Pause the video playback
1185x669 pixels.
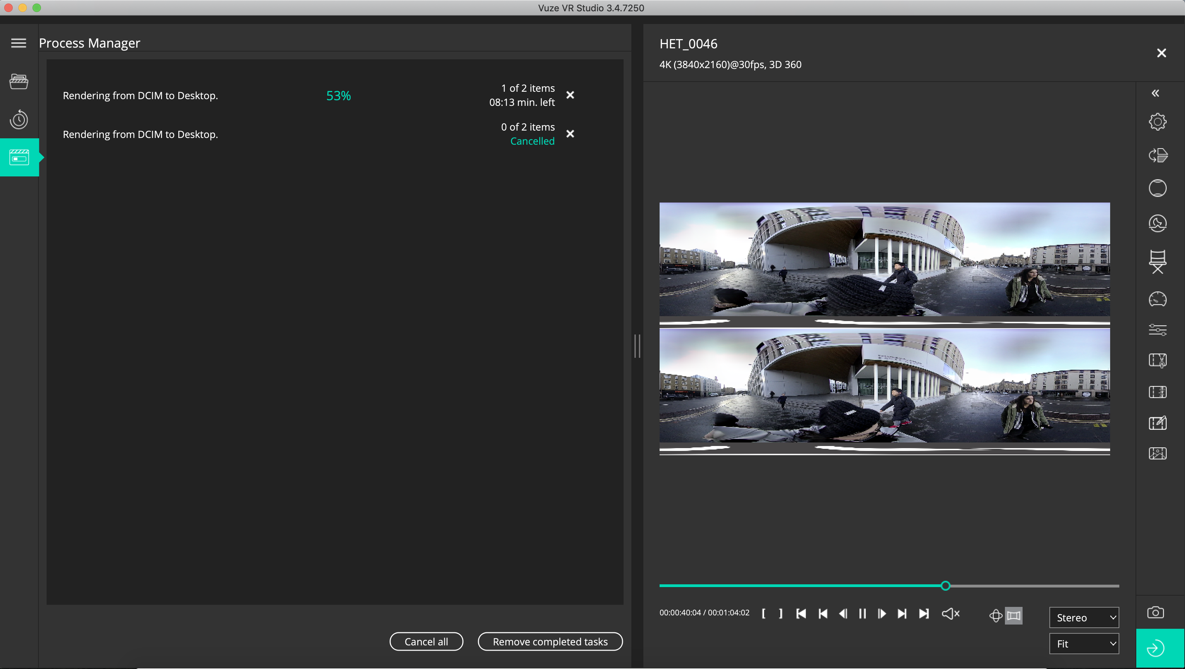click(863, 614)
